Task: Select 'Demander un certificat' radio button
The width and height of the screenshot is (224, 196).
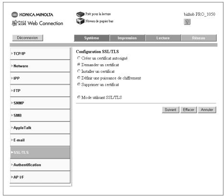Action: (x=79, y=65)
